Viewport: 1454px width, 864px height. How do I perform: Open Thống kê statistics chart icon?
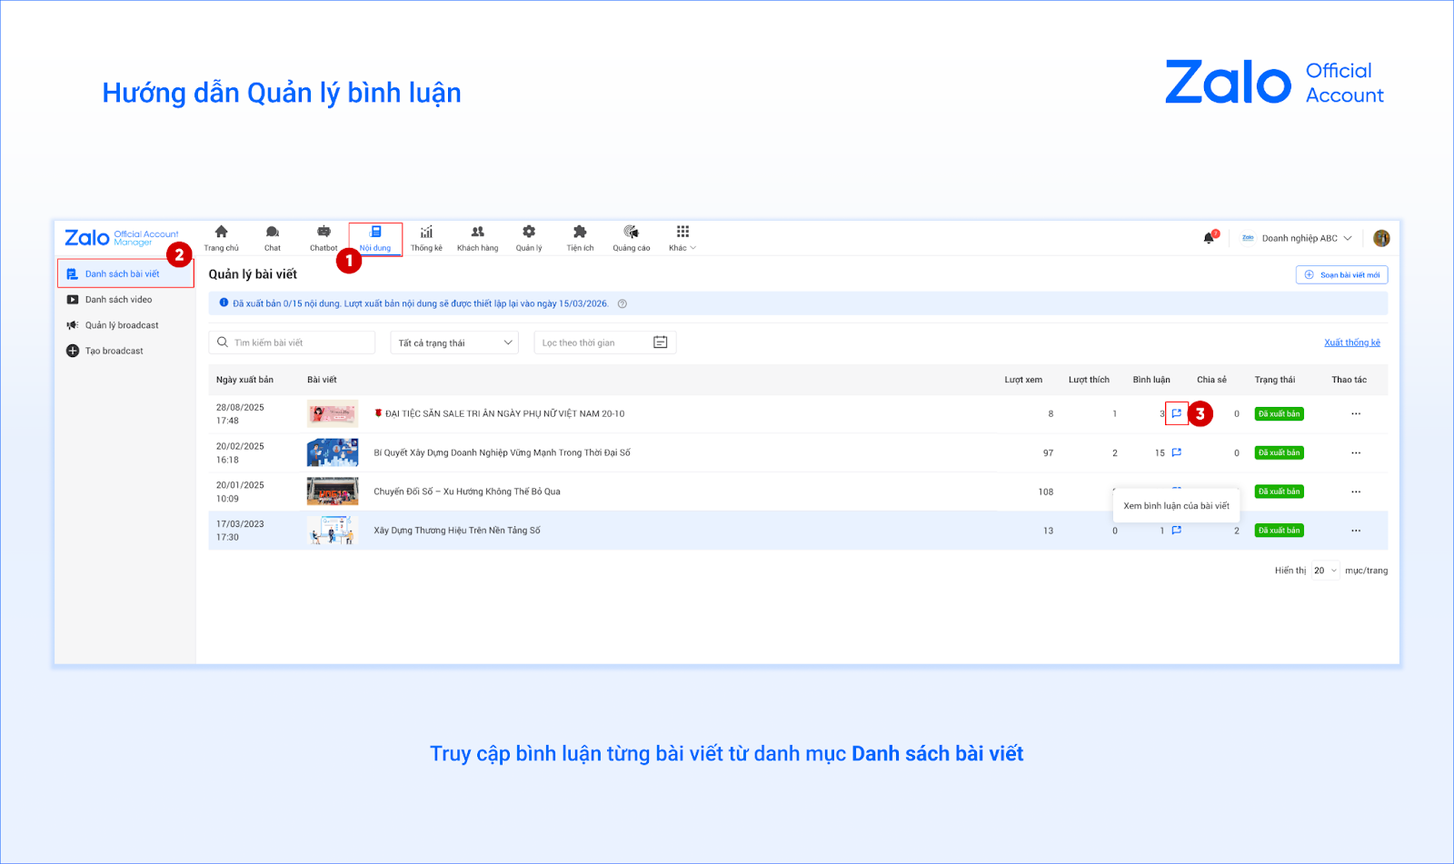[x=426, y=233]
